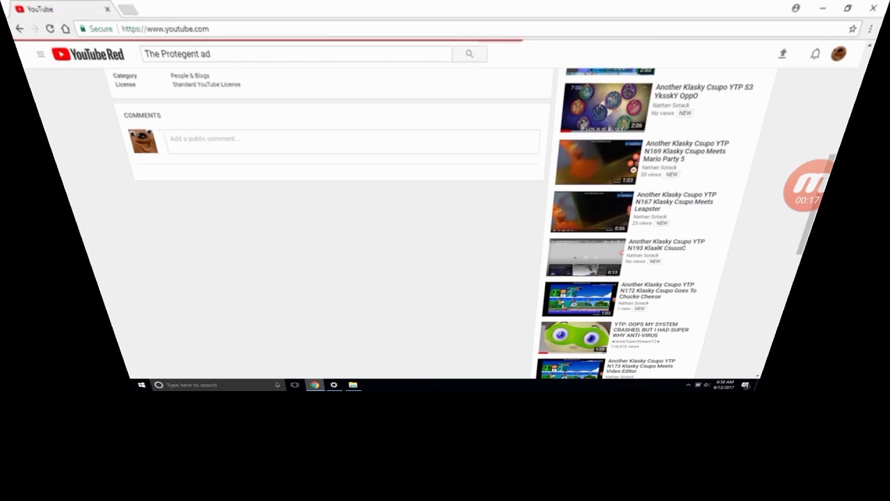Open the N167 Leapster video thumbnail
The height and width of the screenshot is (501, 890).
pyautogui.click(x=592, y=212)
